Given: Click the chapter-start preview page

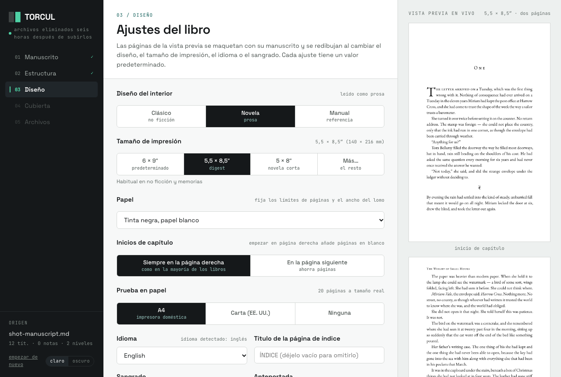Looking at the screenshot, I should (479, 132).
